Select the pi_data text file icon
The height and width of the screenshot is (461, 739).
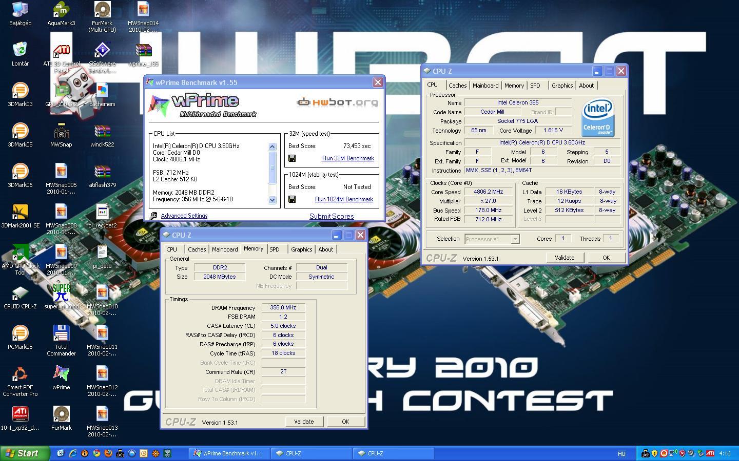click(102, 256)
